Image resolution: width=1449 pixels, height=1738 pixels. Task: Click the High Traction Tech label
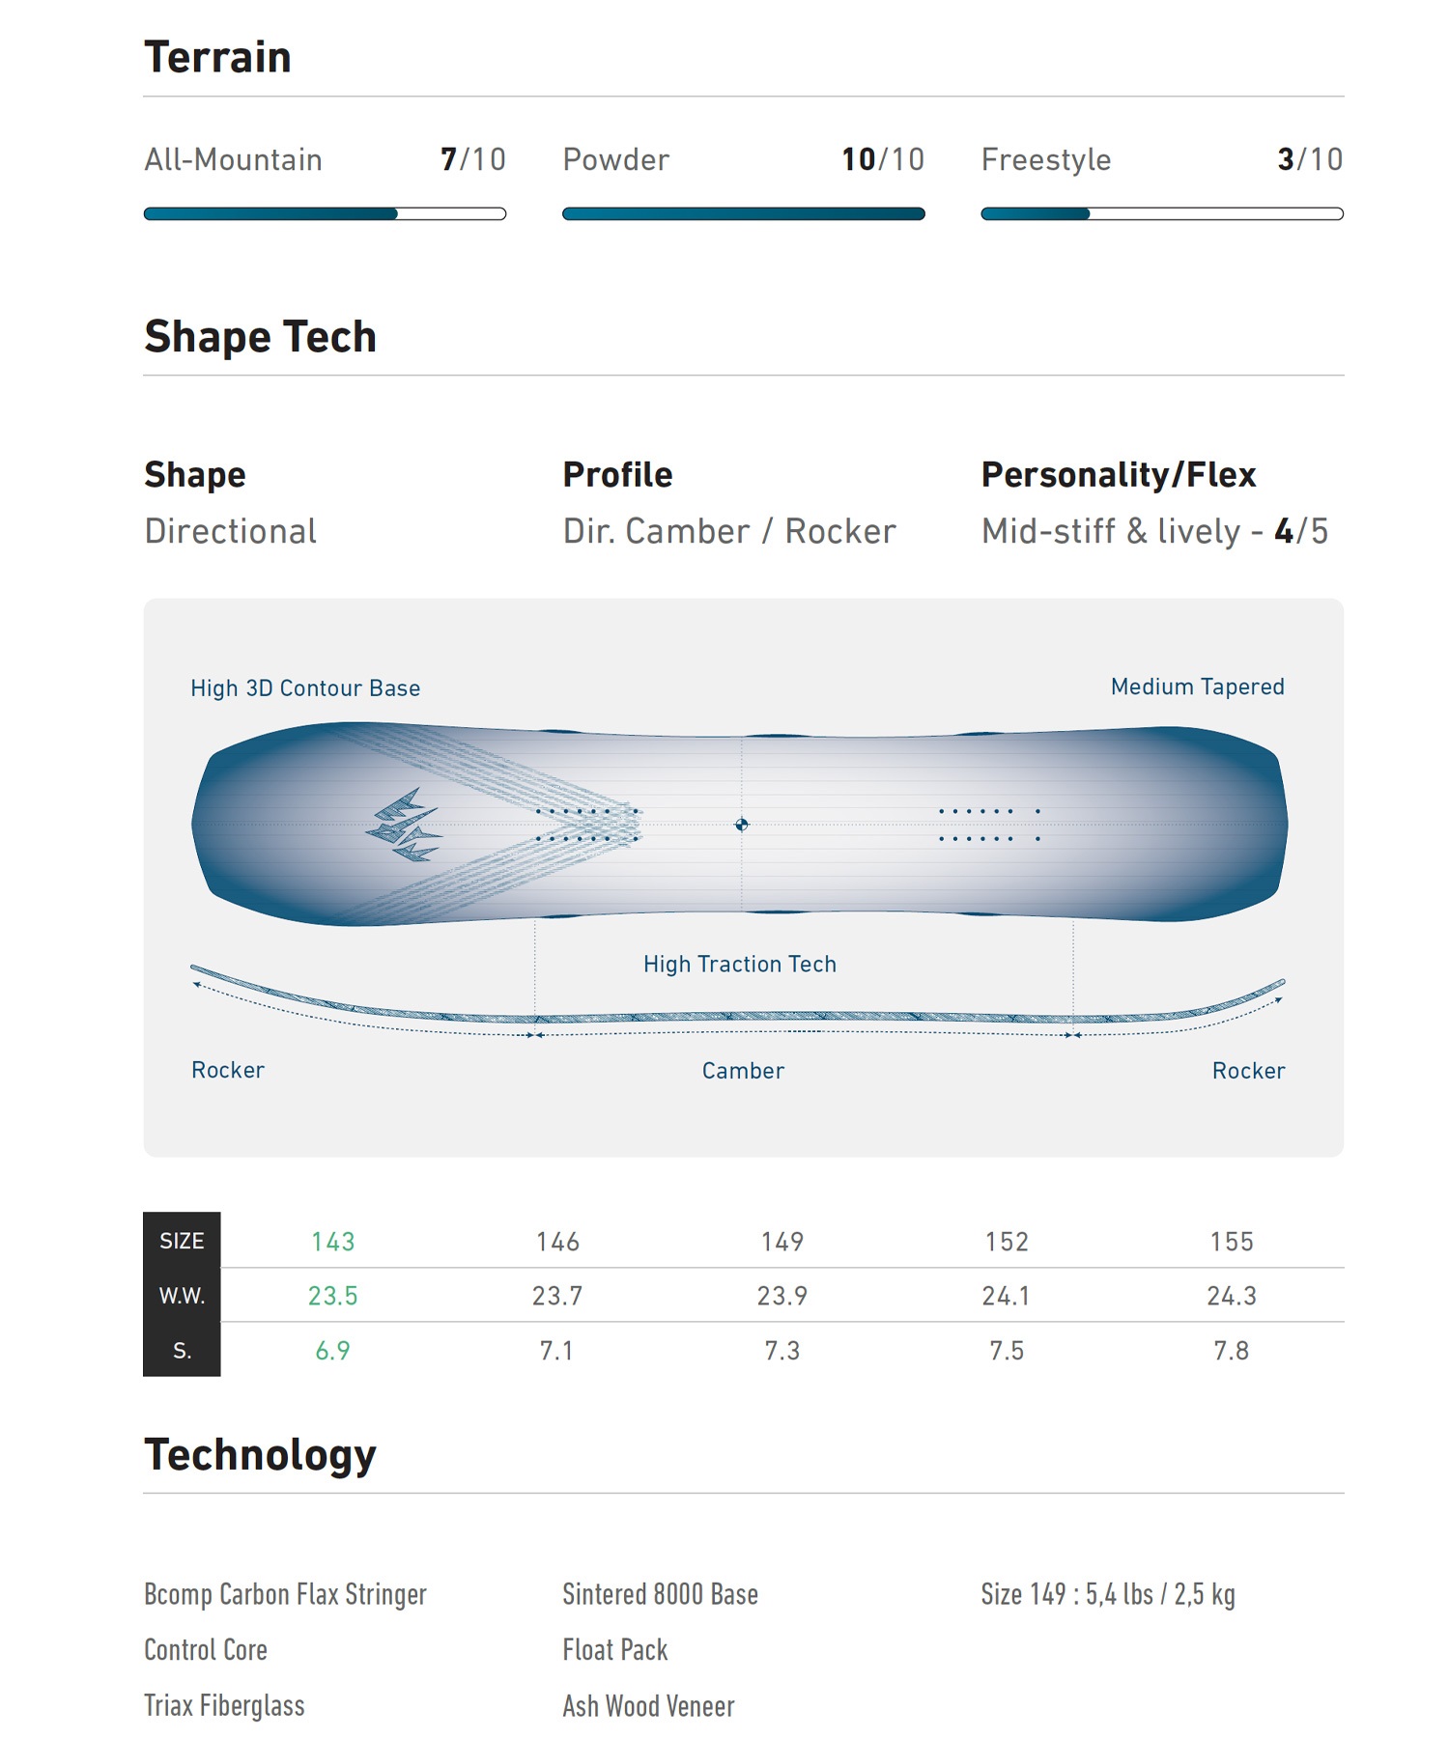click(x=740, y=964)
